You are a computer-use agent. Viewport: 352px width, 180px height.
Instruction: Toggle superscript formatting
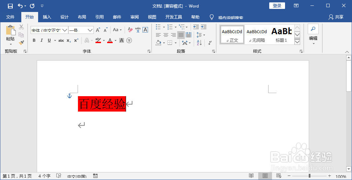[76, 40]
